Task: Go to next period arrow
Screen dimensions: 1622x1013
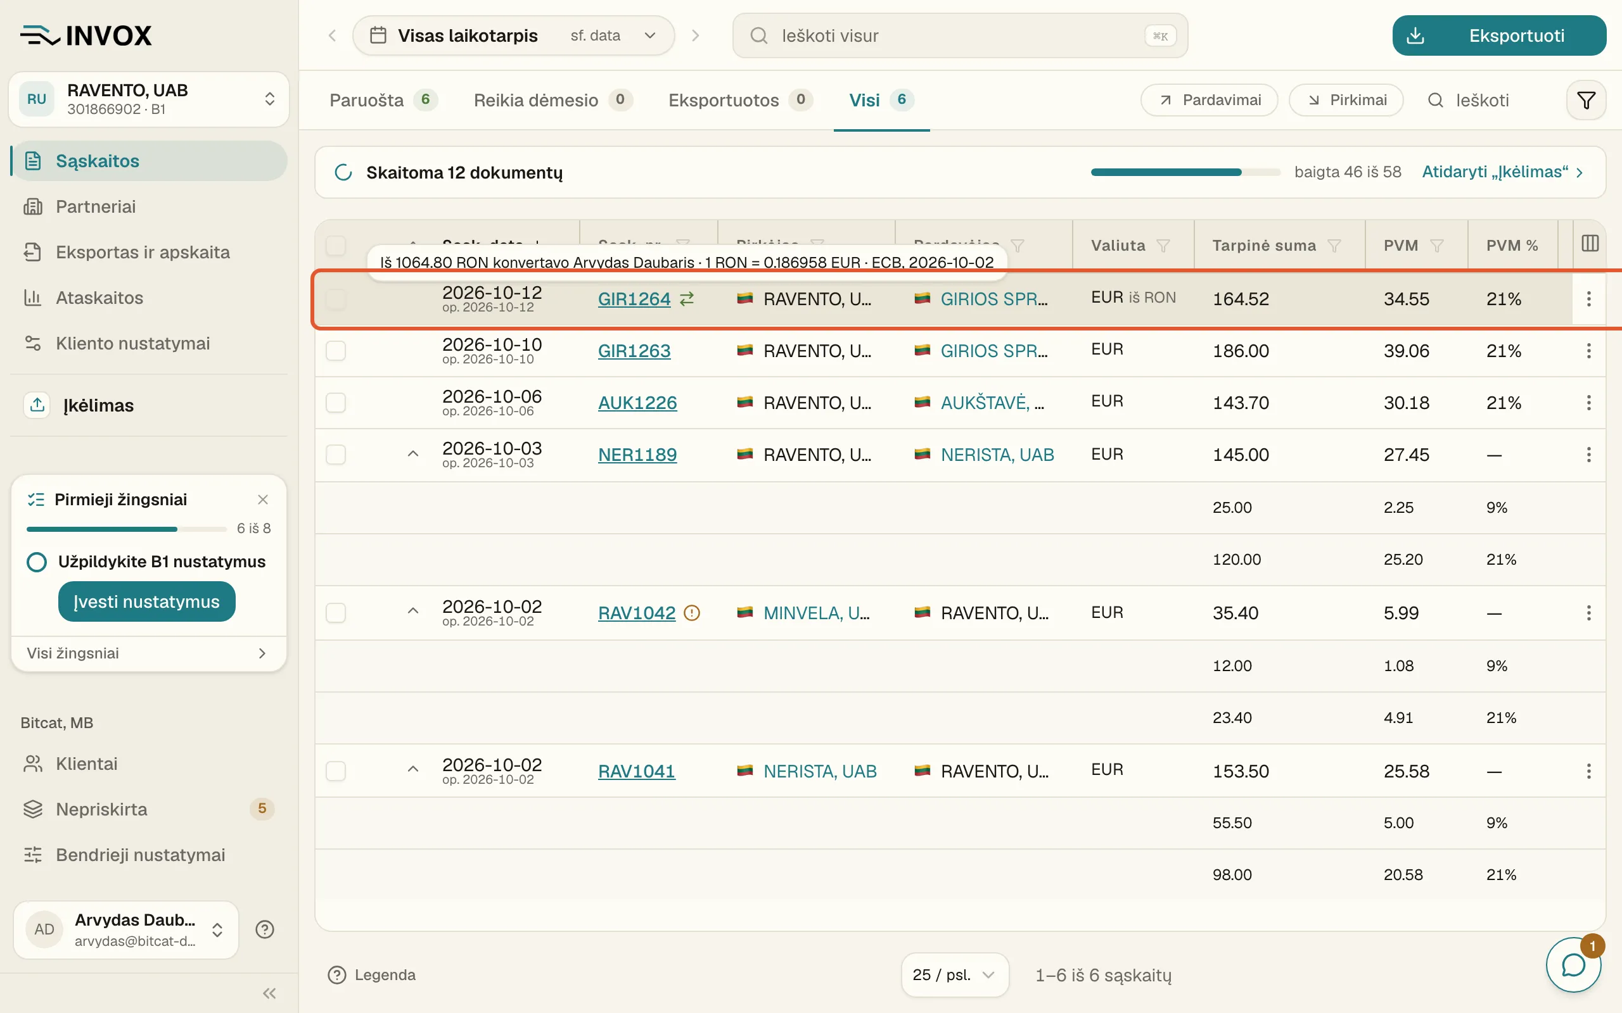Action: tap(696, 35)
